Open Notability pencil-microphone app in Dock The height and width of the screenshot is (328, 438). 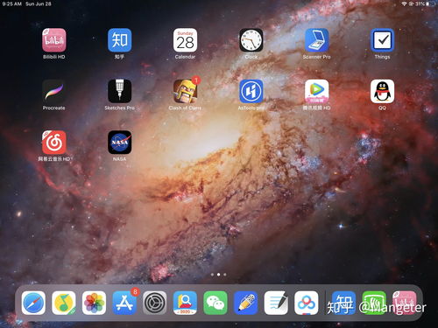point(246,303)
